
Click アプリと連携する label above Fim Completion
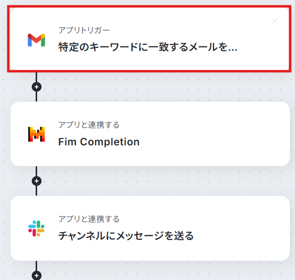point(89,125)
